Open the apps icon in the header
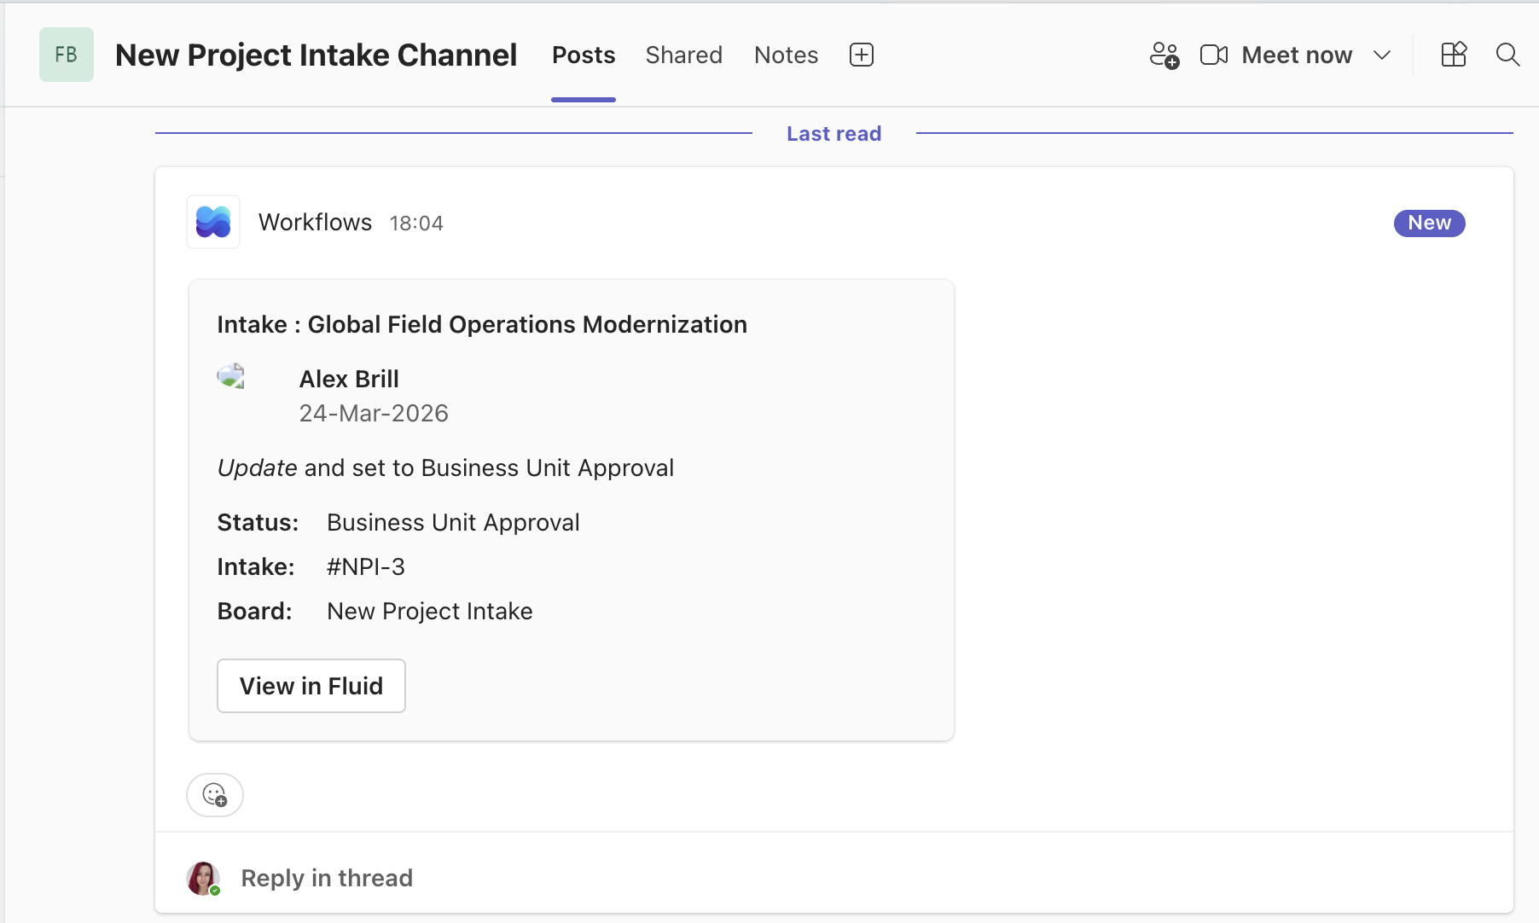Screen dimensions: 1539x923 point(1454,55)
